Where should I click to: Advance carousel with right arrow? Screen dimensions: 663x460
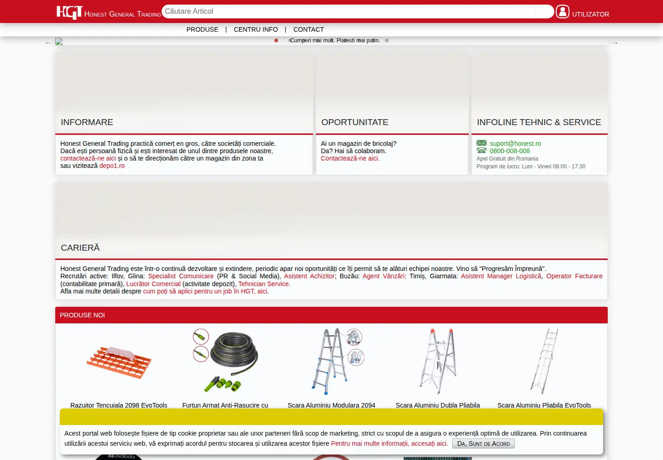pos(615,43)
